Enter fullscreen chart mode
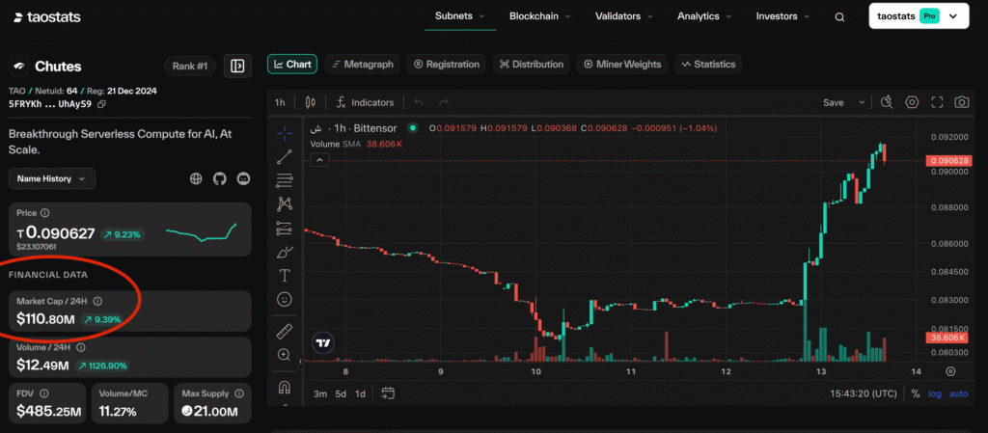 937,102
